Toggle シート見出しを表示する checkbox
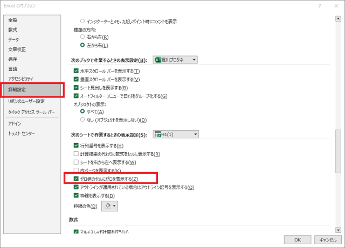The width and height of the screenshot is (345, 248). point(76,88)
